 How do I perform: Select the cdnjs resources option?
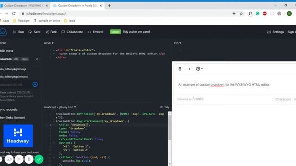(x=25, y=59)
